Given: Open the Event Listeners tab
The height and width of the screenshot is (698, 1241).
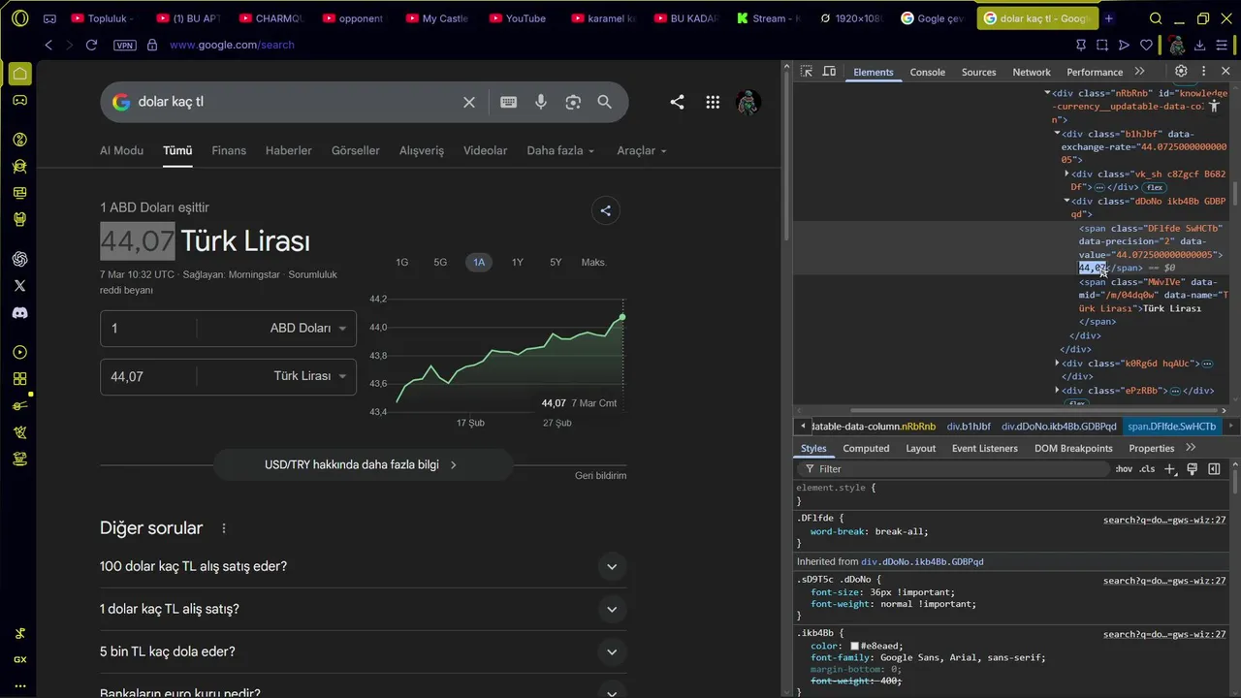Looking at the screenshot, I should coord(984,448).
